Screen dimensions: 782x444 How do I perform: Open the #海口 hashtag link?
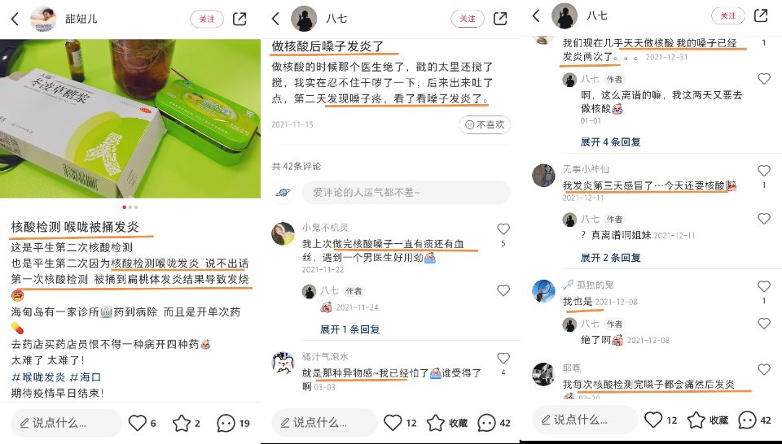tap(86, 377)
